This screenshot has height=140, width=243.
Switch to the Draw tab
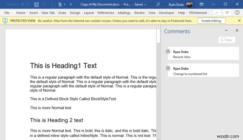click(62, 13)
